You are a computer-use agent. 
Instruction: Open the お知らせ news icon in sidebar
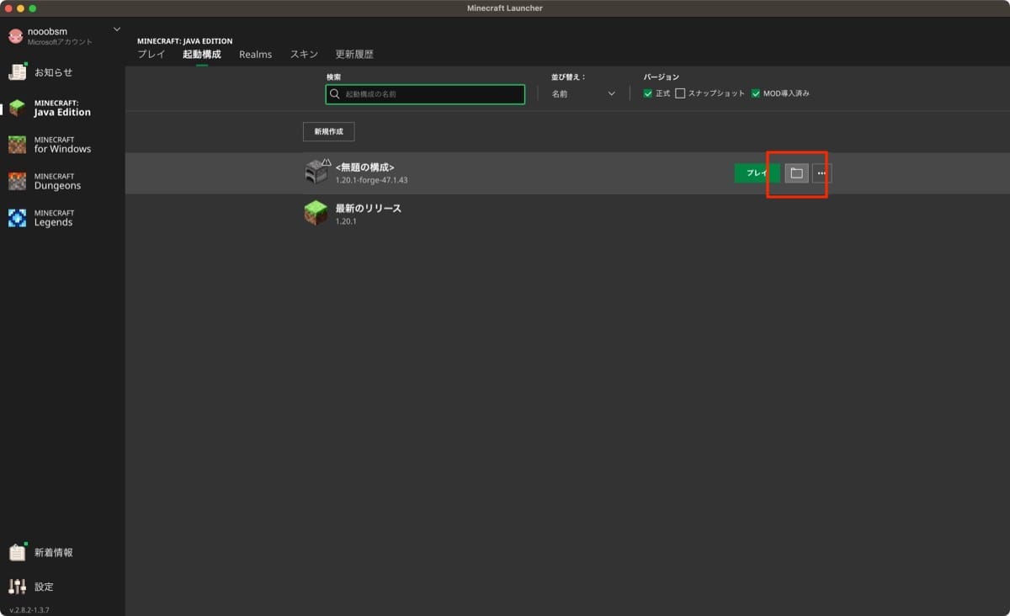click(x=17, y=72)
